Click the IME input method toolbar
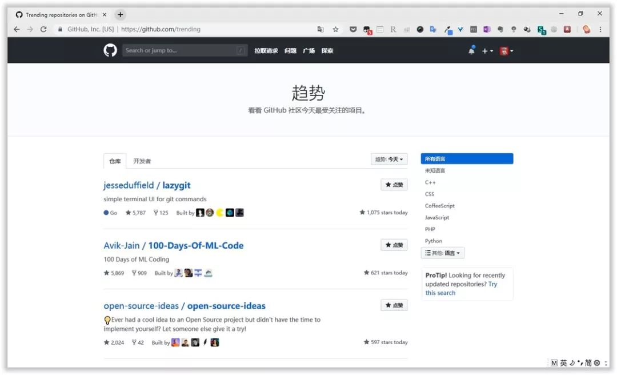The image size is (617, 375). pyautogui.click(x=578, y=363)
